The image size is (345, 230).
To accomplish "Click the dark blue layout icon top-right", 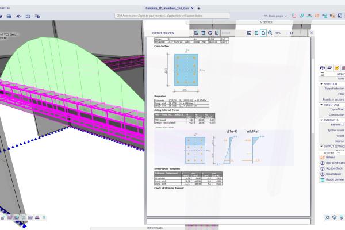I will click(x=340, y=16).
